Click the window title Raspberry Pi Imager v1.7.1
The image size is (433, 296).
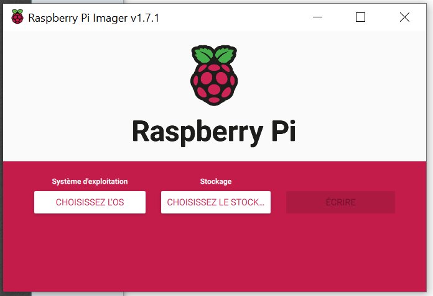point(93,18)
